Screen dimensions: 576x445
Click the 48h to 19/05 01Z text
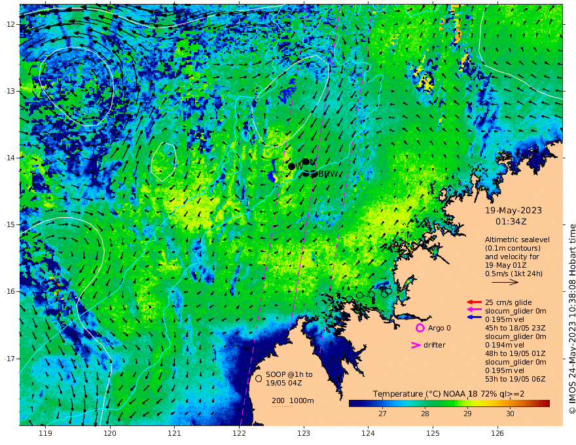pyautogui.click(x=515, y=353)
